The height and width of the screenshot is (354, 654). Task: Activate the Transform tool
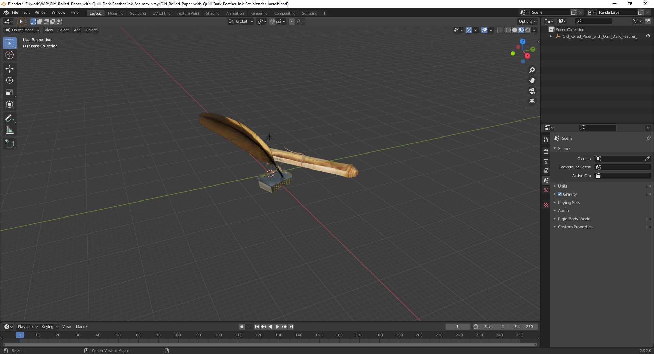[10, 104]
